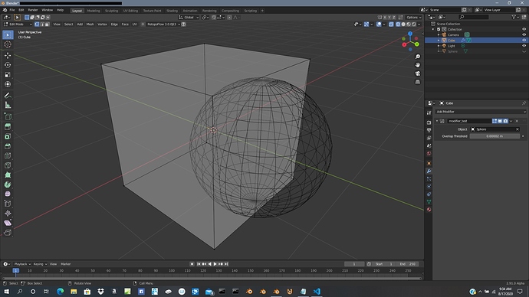
Task: Hide the Camera object in outliner
Action: [524, 34]
